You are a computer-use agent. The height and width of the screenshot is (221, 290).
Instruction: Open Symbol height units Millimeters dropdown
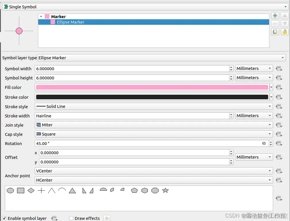pyautogui.click(x=254, y=78)
